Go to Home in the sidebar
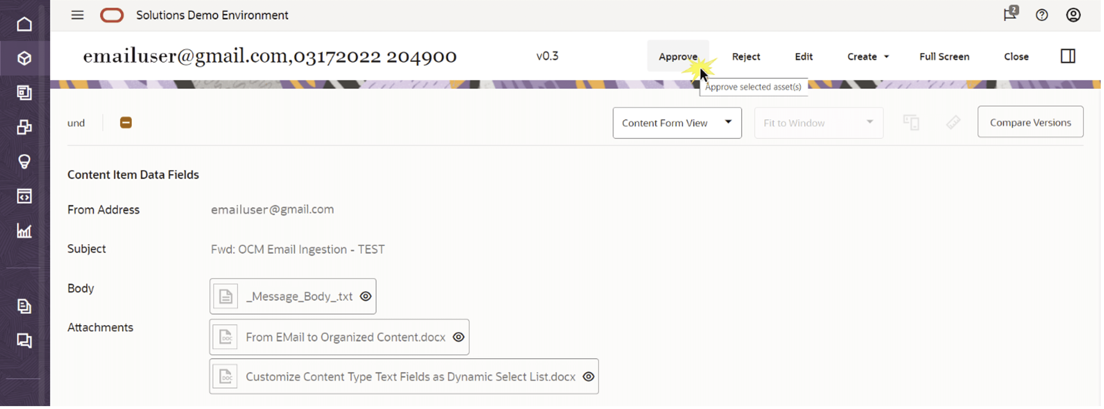The image size is (1104, 409). 25,24
